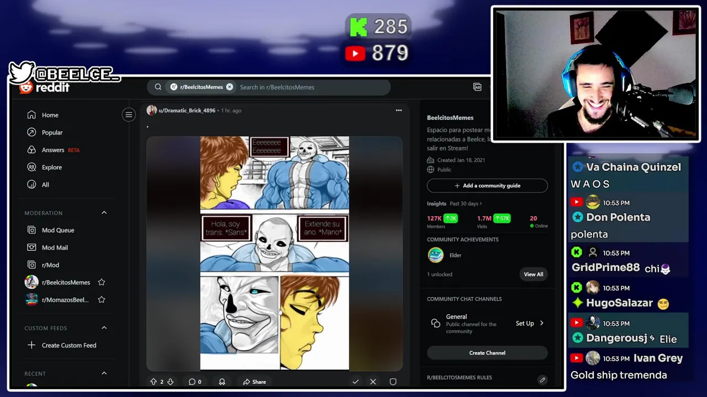Favorite r/BeelcitosMemes with star
This screenshot has height=397, width=707.
102,282
